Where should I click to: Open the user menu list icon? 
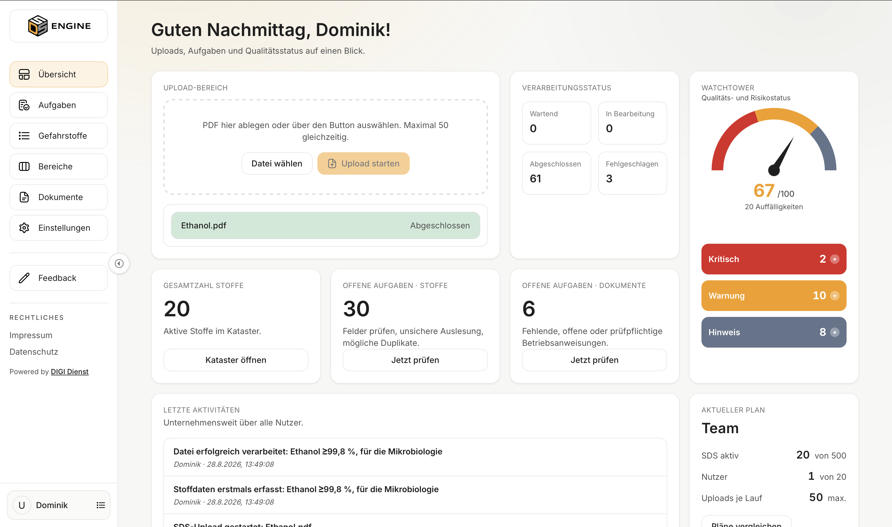tap(101, 505)
